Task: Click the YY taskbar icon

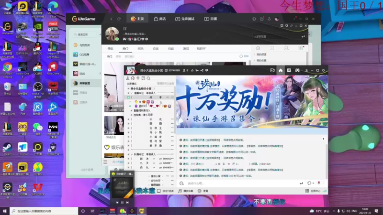Action: coord(142,211)
